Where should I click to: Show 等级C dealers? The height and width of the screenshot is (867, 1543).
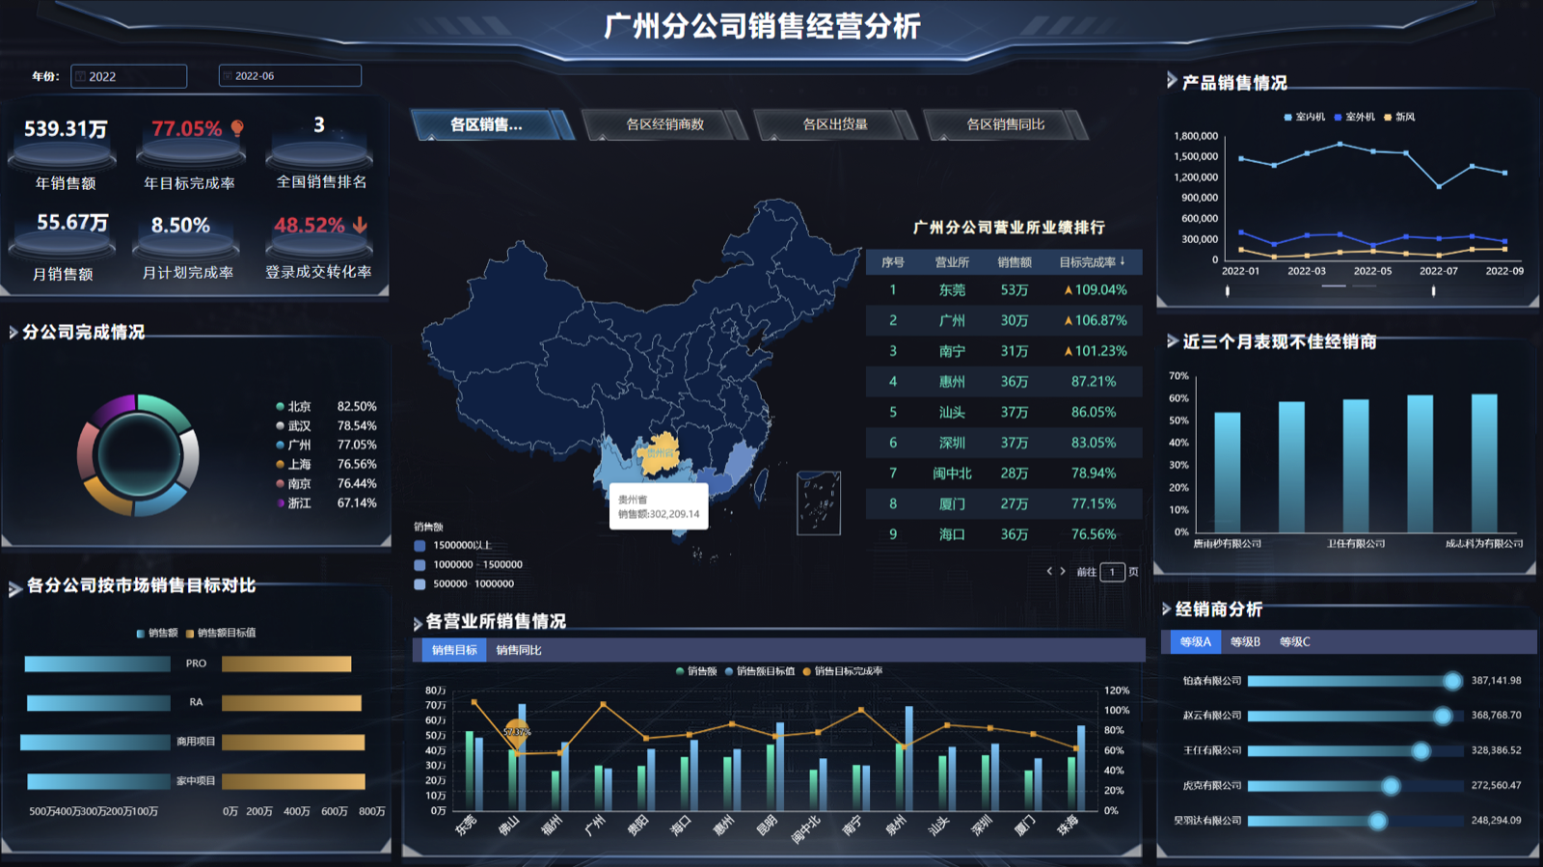pos(1294,641)
